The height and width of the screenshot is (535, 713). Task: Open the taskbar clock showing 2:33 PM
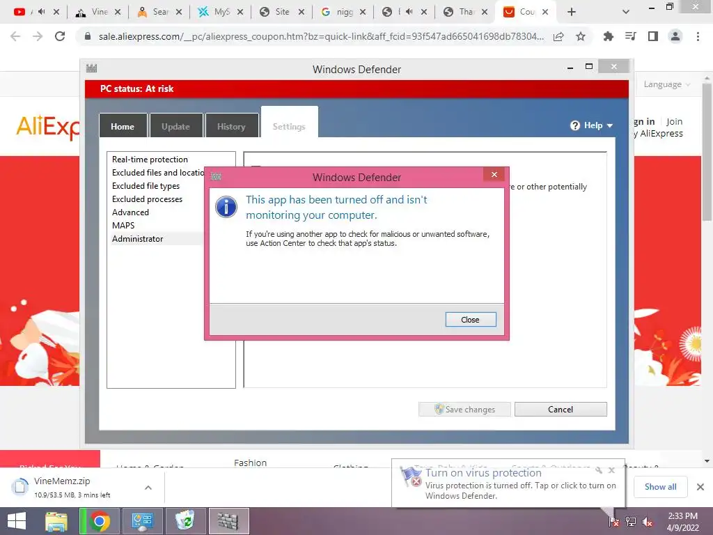[682, 521]
